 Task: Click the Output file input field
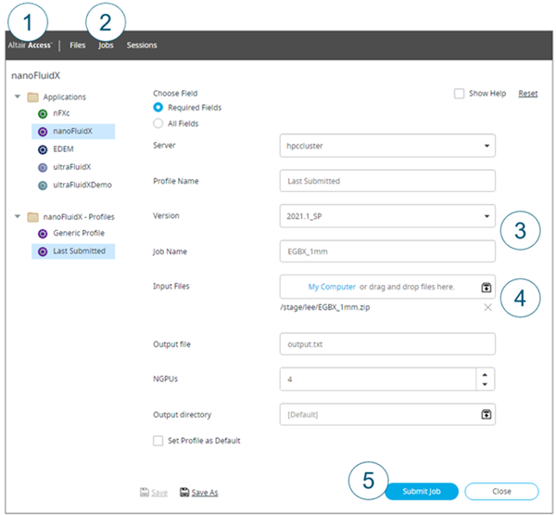pos(387,344)
